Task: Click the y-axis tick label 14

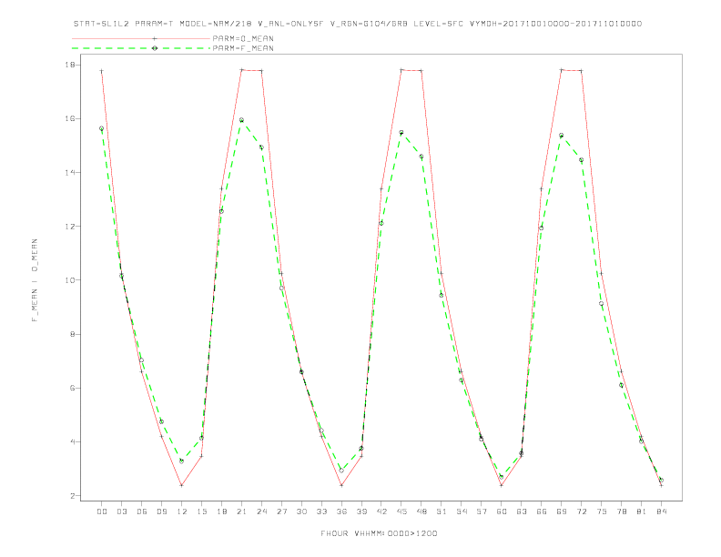Action: click(70, 172)
